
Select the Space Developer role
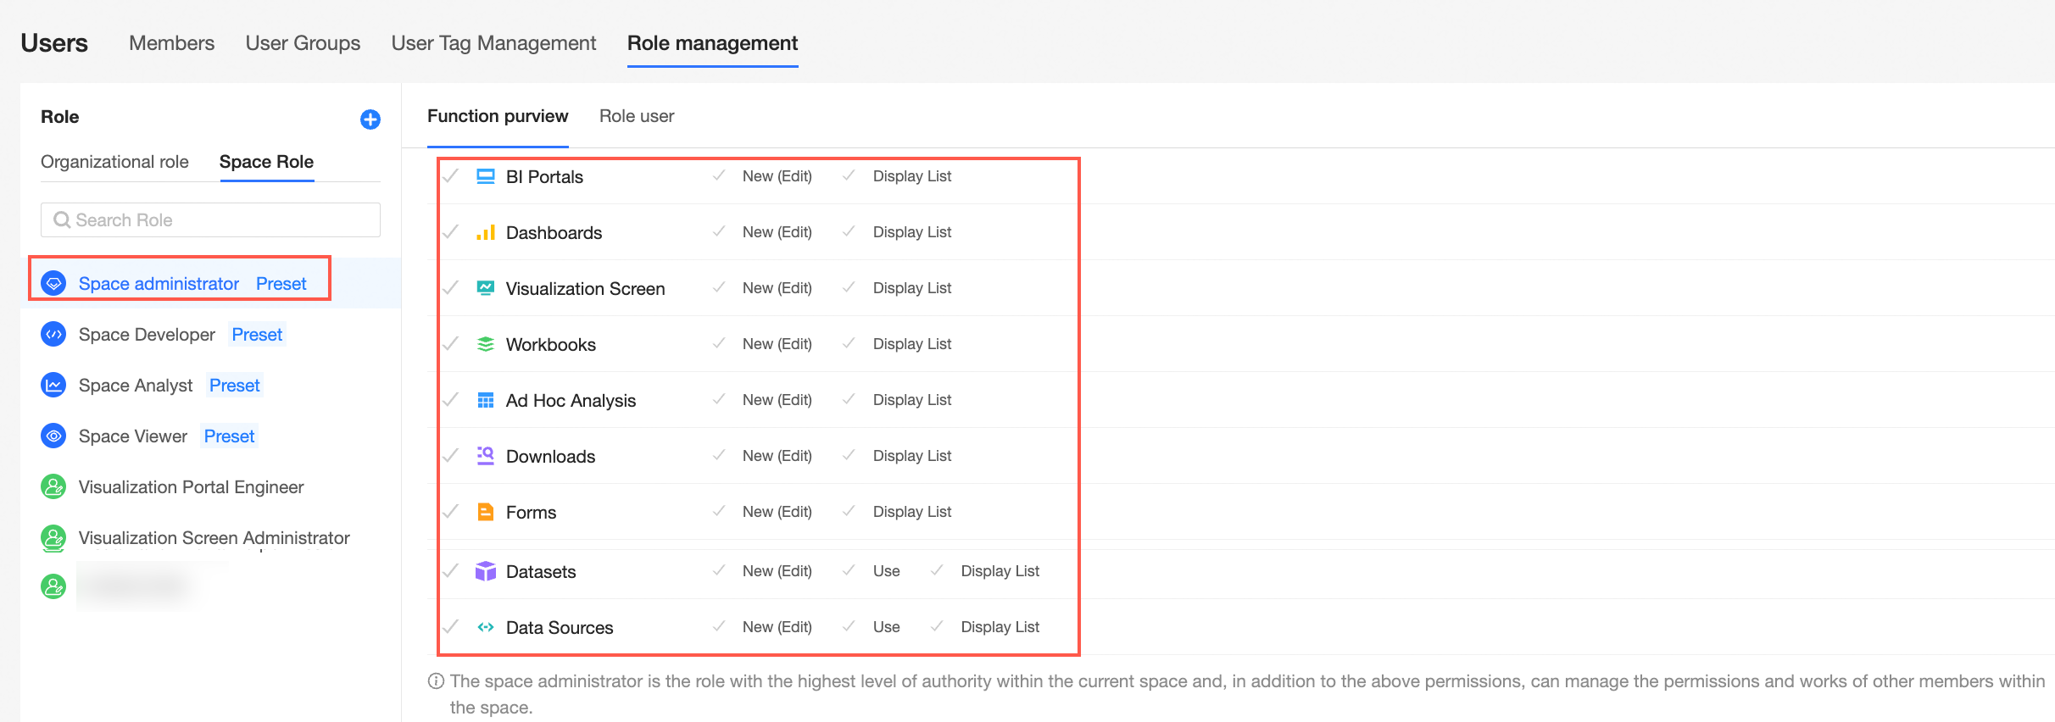(147, 335)
